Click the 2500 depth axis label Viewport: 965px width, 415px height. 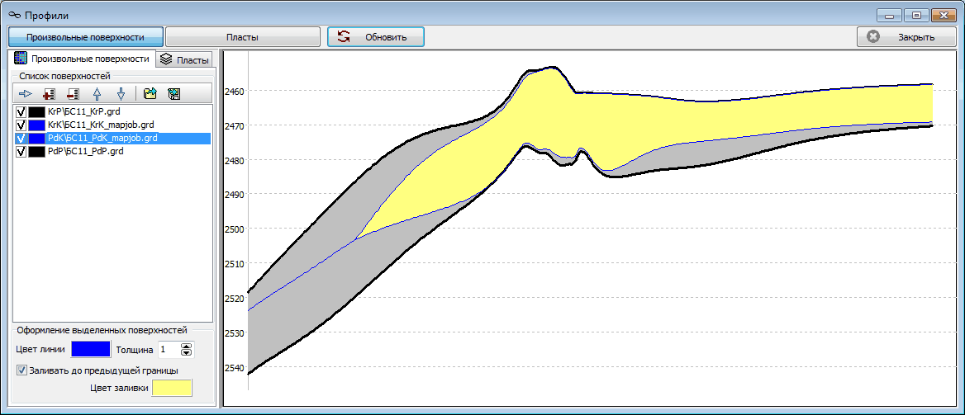pos(235,229)
